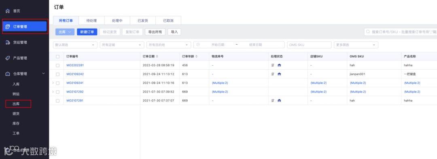The image size is (437, 159).
Task: Check the box for order MO2109241
Action: [58, 83]
